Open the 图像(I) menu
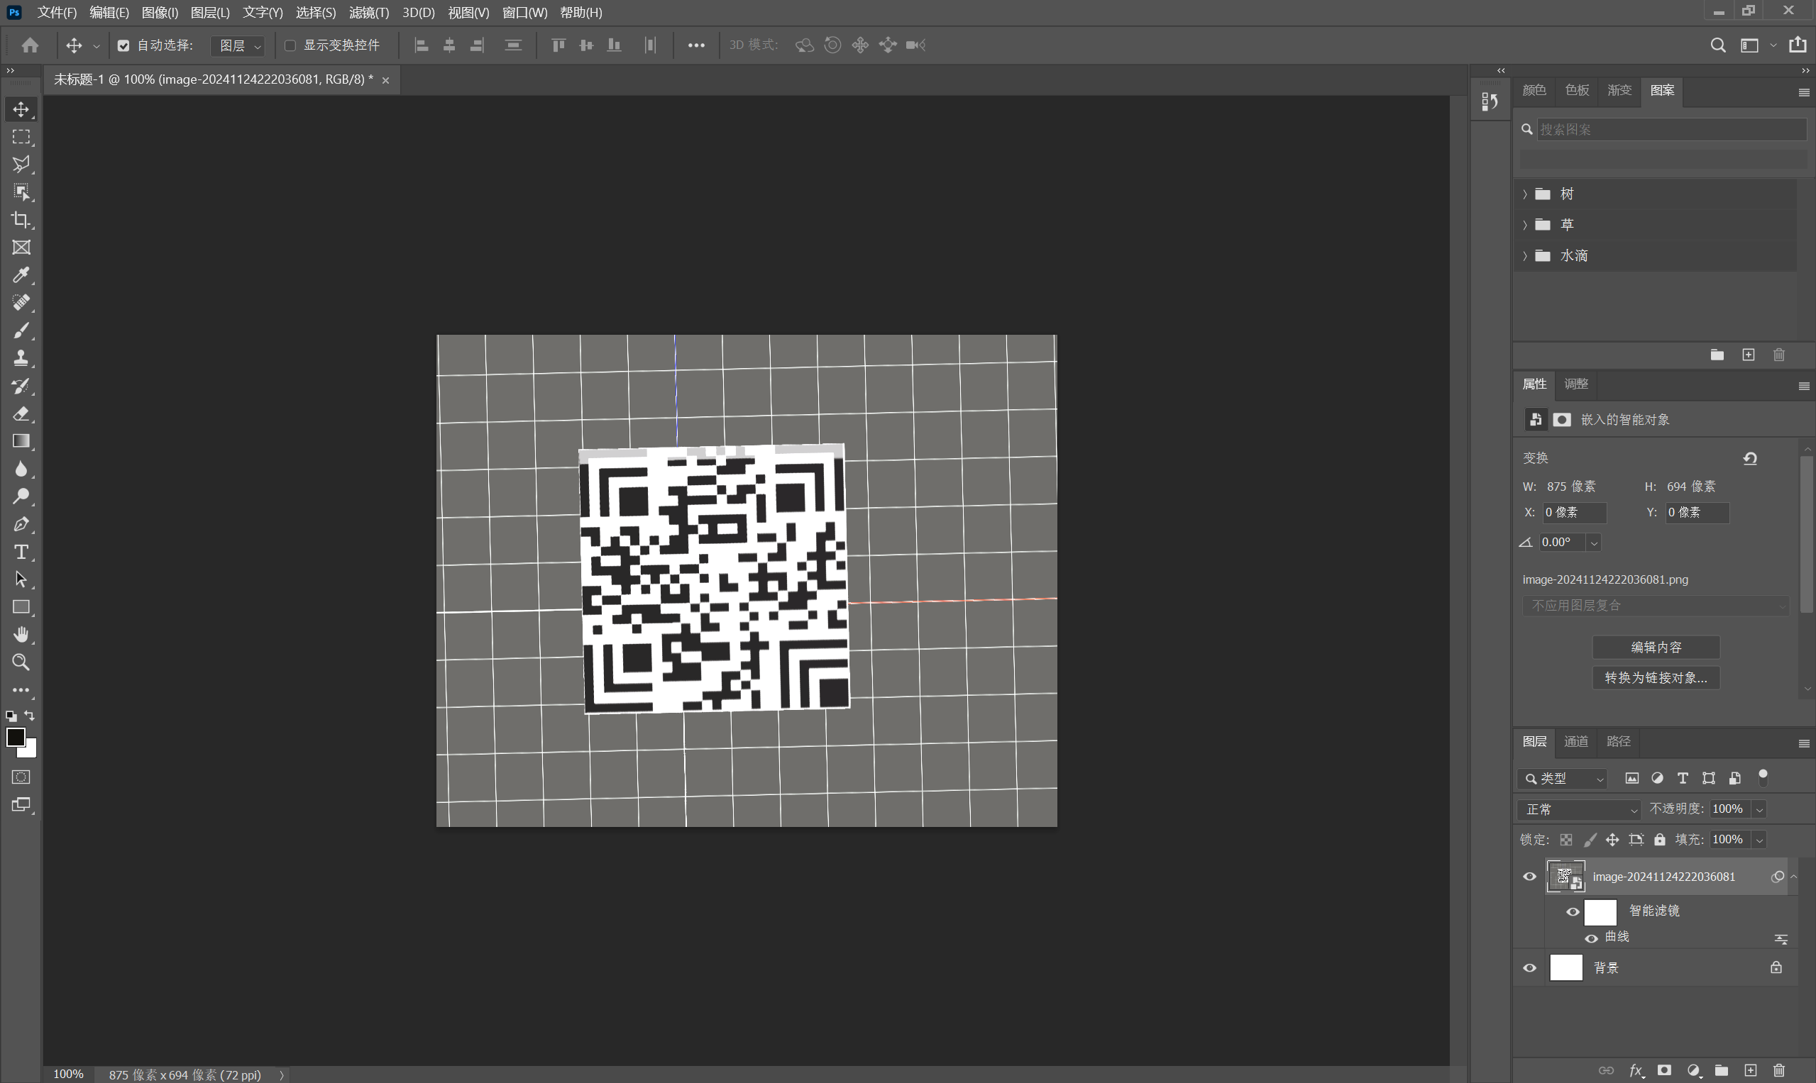 160,12
